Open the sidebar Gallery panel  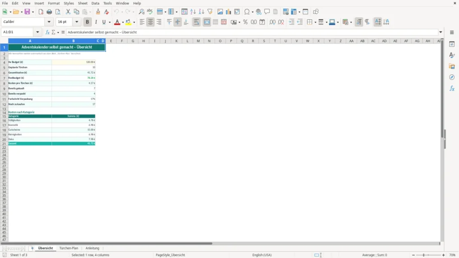pos(452,66)
